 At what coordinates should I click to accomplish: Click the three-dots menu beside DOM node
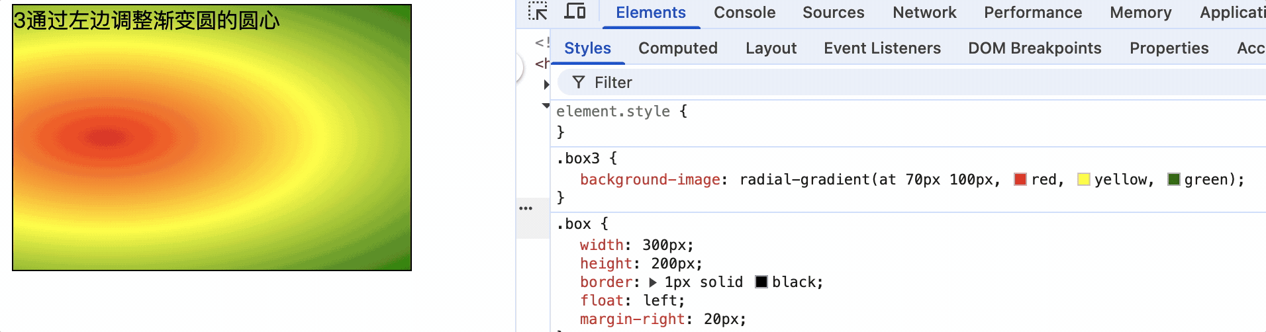[526, 208]
